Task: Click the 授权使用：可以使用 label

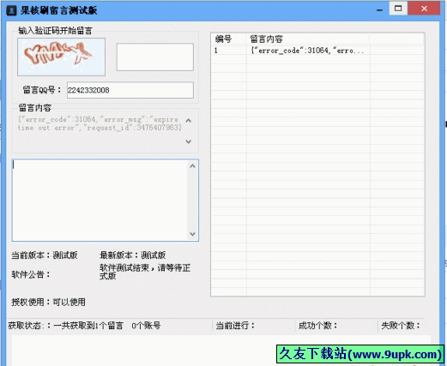Action: click(x=49, y=302)
